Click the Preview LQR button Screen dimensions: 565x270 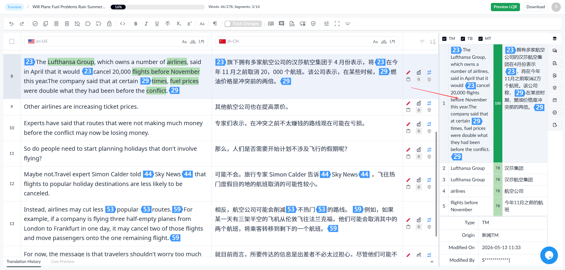click(x=505, y=7)
